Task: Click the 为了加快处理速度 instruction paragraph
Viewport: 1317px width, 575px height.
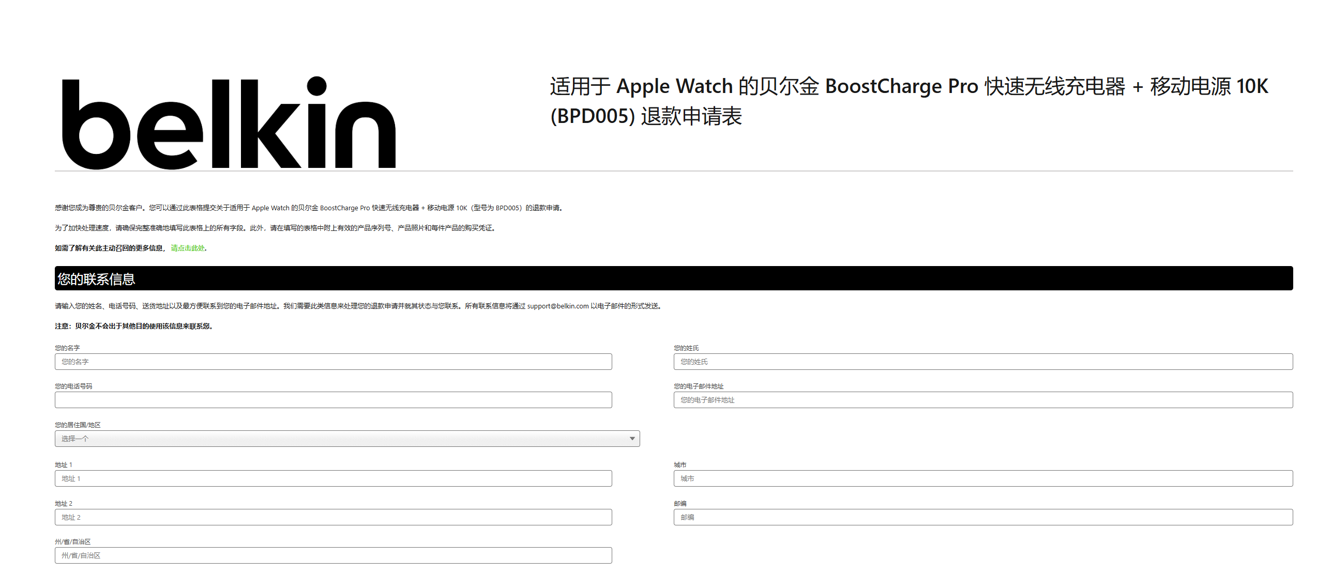Action: [x=276, y=228]
